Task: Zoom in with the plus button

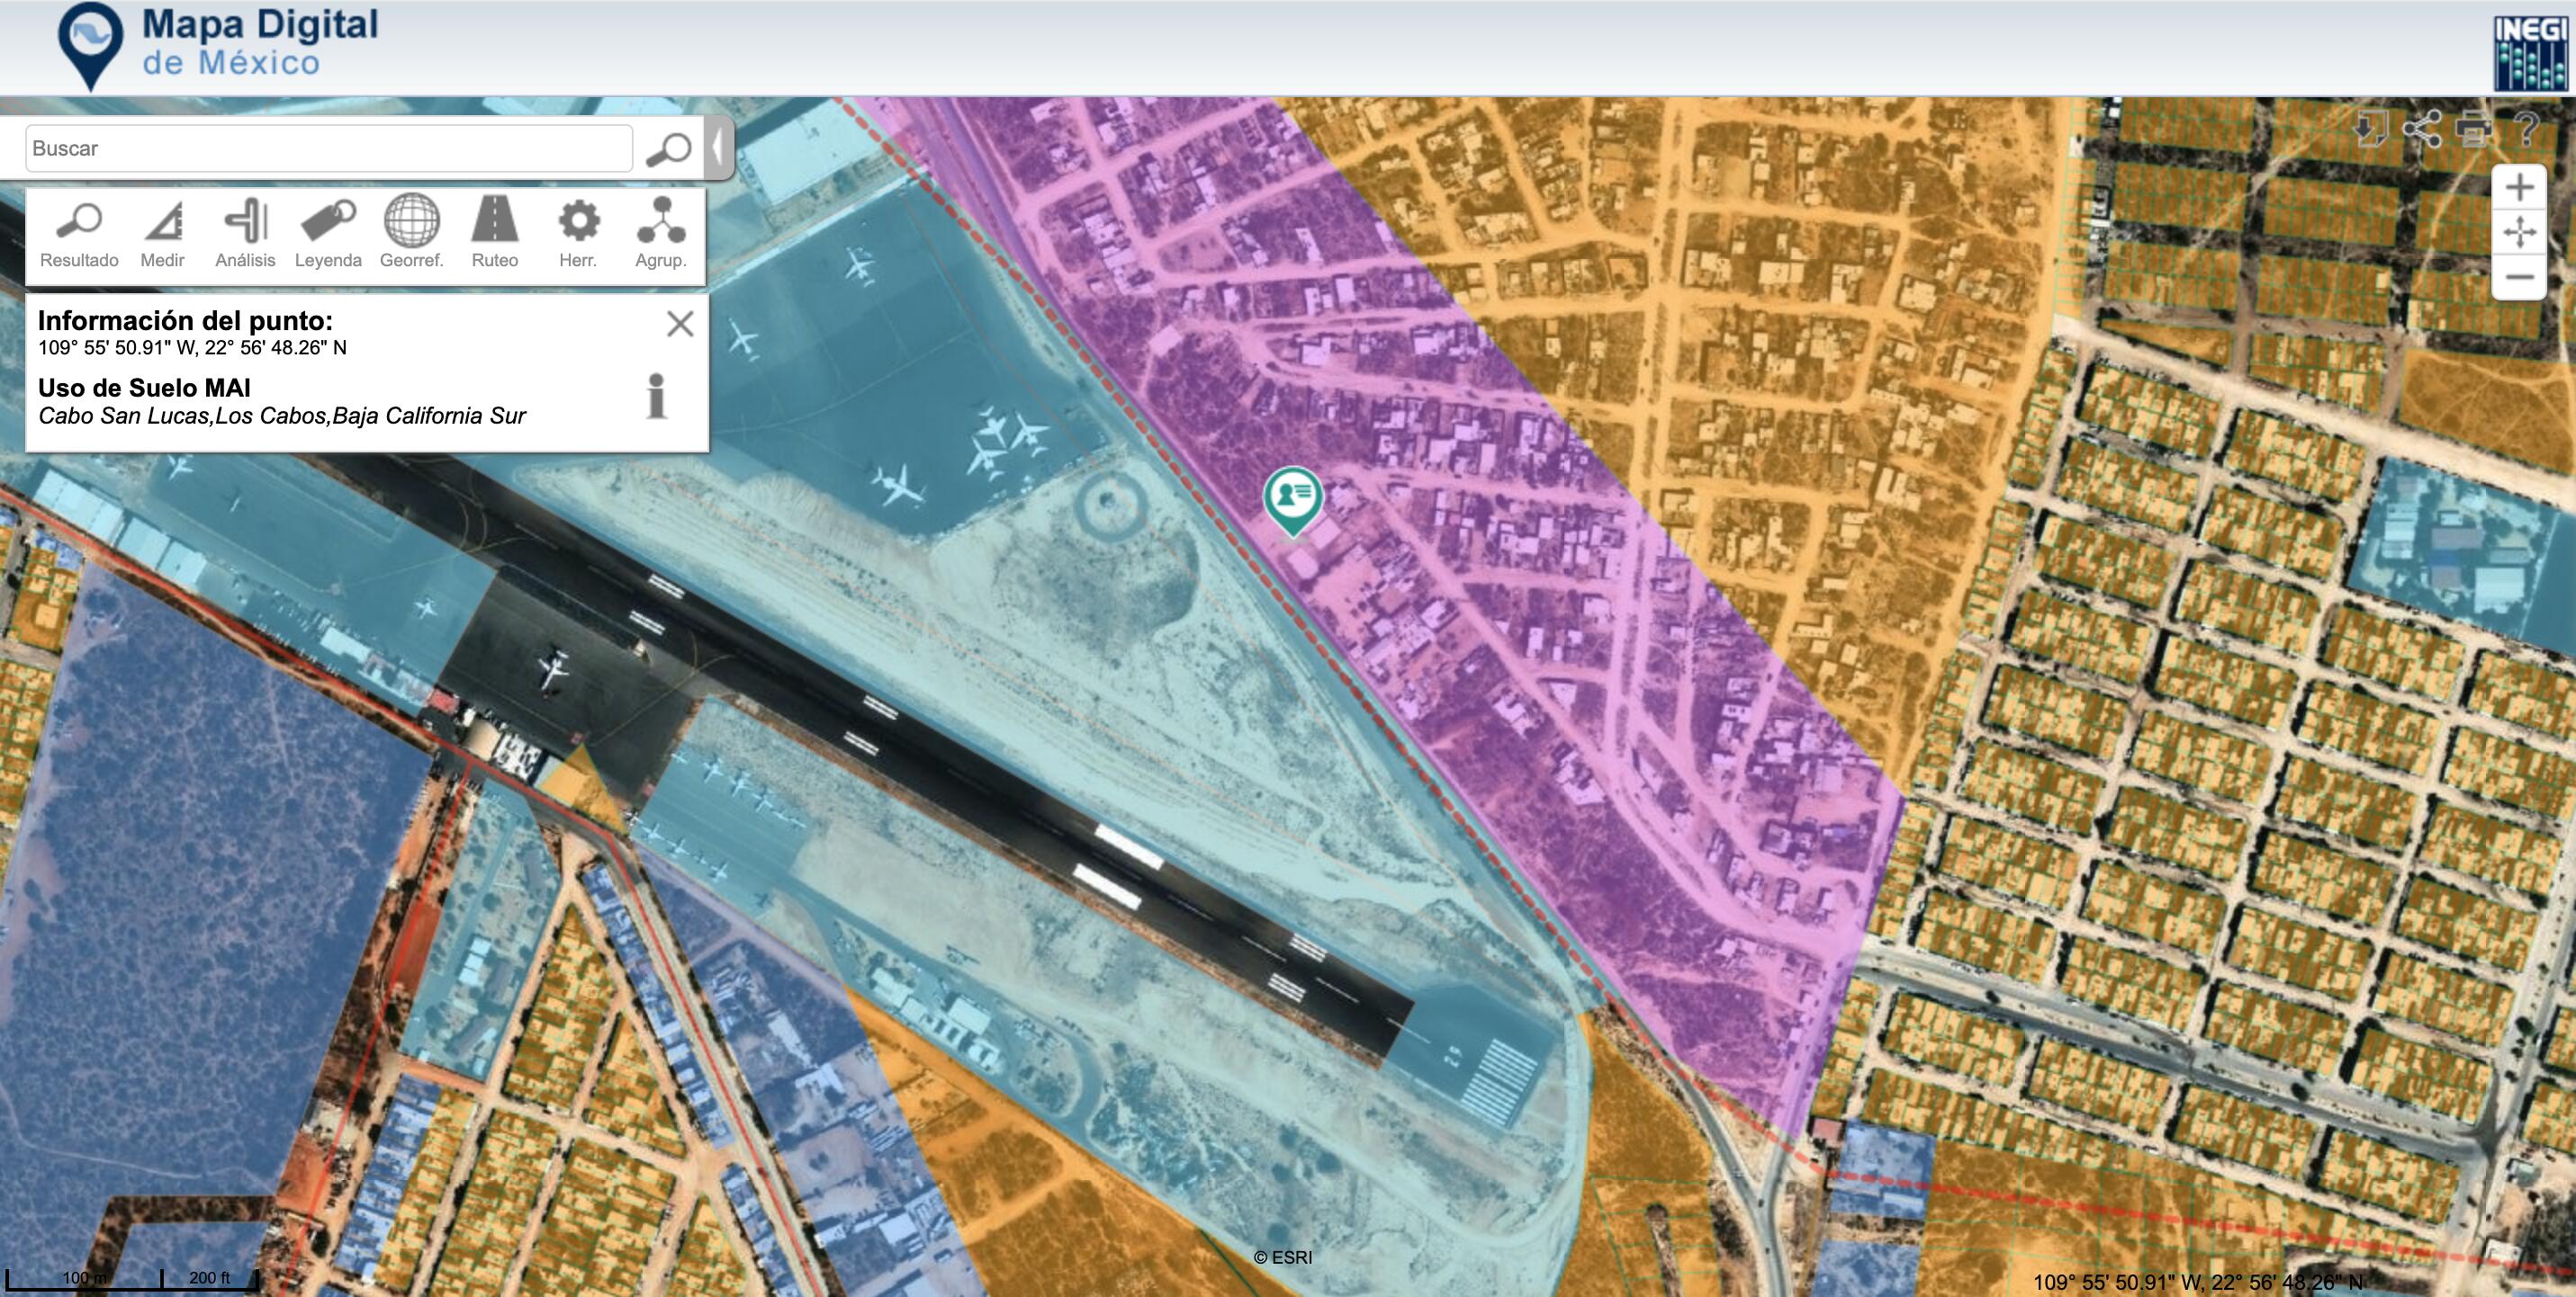Action: pos(2519,188)
